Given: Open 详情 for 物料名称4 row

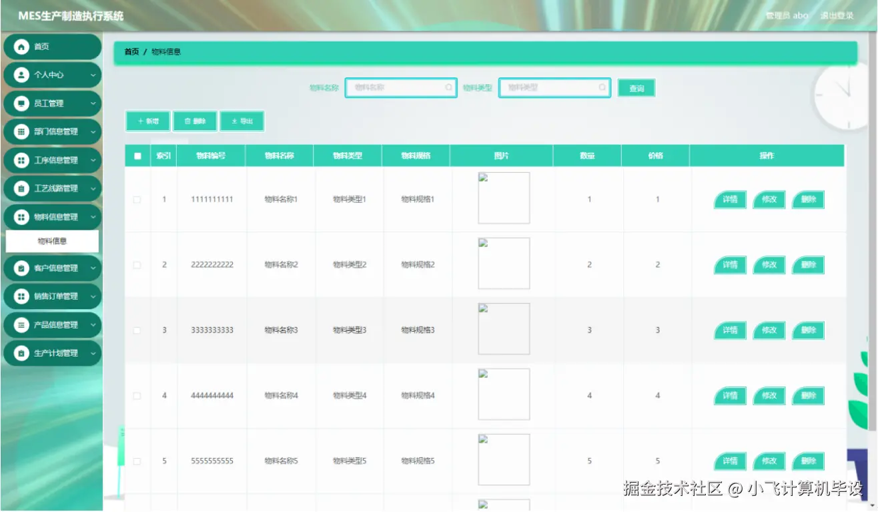Looking at the screenshot, I should [730, 396].
